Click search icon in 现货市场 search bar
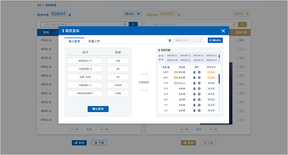288x155 pixels. tap(133, 24)
